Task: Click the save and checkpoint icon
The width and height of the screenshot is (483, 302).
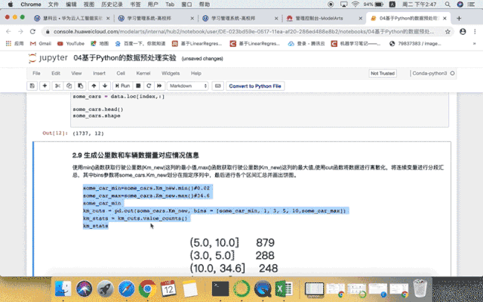Action: 32,86
